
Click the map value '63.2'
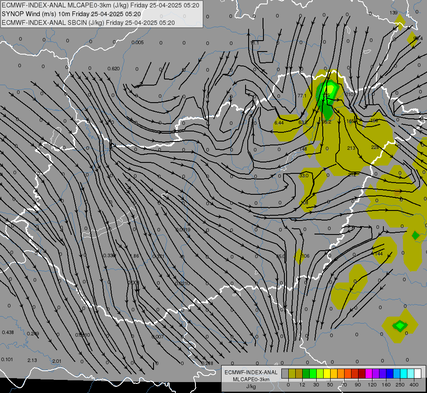click(303, 122)
